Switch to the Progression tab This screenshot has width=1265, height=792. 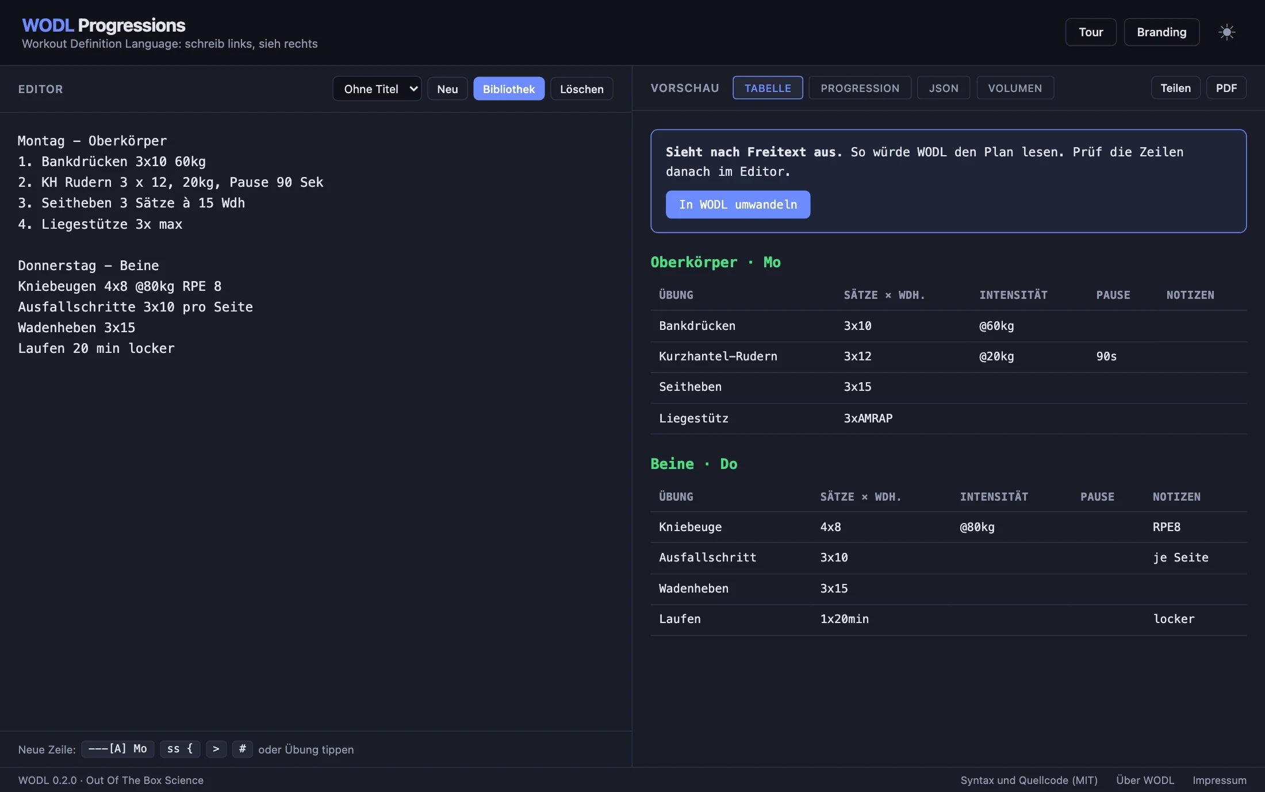(860, 88)
